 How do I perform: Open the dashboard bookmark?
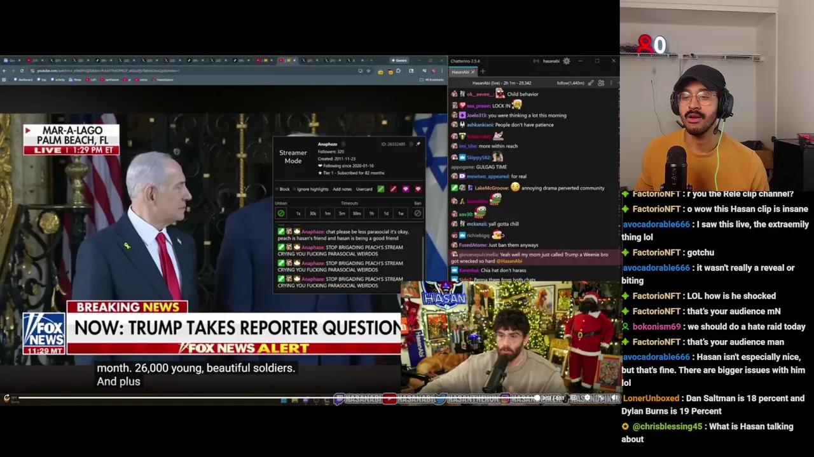coord(23,79)
